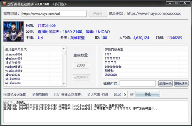Click the 停止 button
Viewport: 192px width, 126px height.
pos(148,94)
